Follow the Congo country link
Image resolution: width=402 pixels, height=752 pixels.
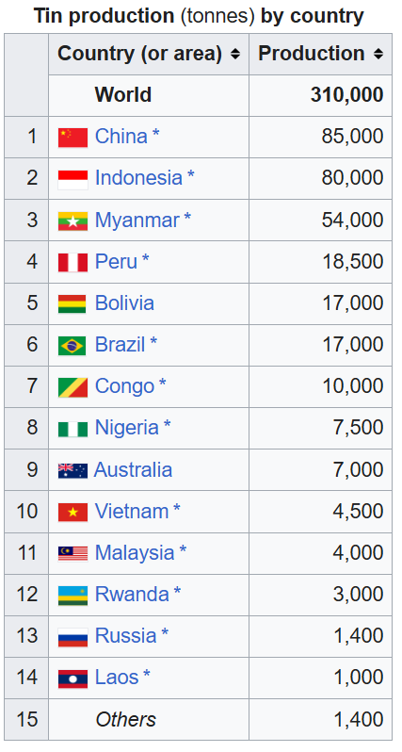(124, 386)
